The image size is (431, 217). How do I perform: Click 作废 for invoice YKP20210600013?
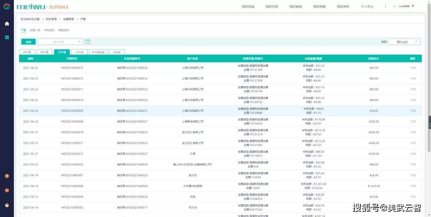coord(413,68)
